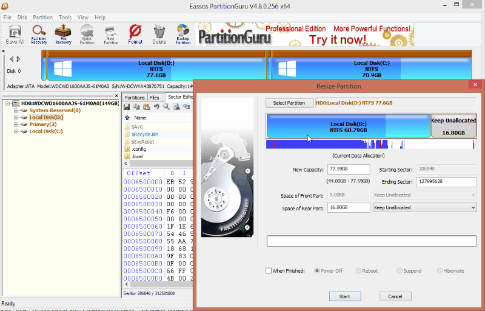
Task: Open the Partition menu
Action: coord(42,18)
